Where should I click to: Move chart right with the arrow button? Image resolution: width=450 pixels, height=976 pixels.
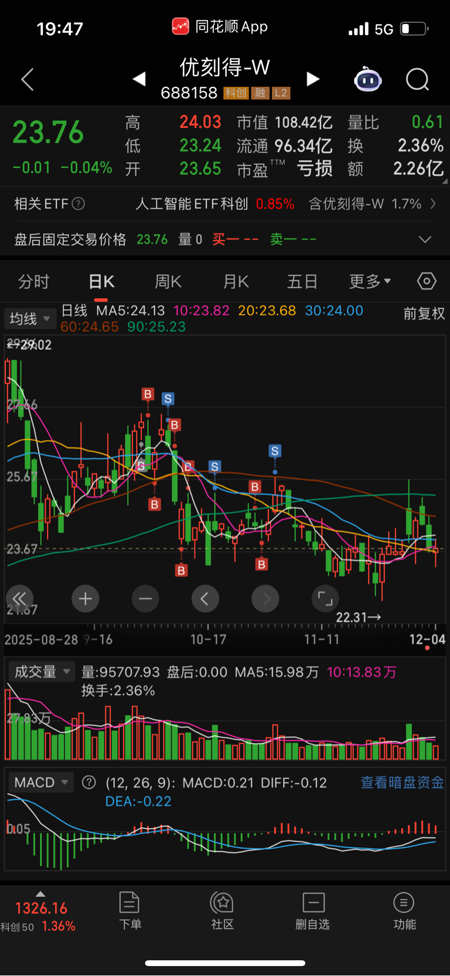pyautogui.click(x=265, y=599)
